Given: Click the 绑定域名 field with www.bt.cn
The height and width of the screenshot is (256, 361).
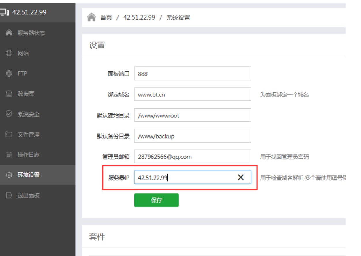Looking at the screenshot, I should 192,94.
